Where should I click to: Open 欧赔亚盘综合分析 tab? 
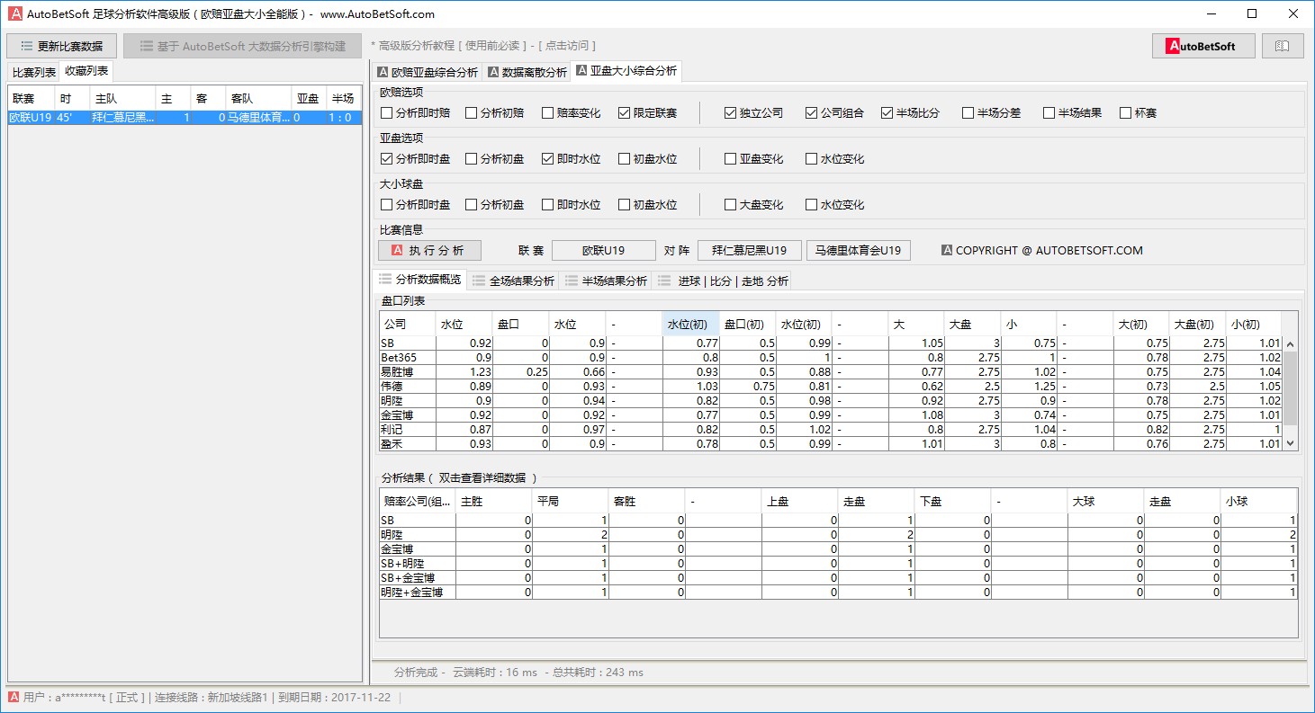click(428, 73)
